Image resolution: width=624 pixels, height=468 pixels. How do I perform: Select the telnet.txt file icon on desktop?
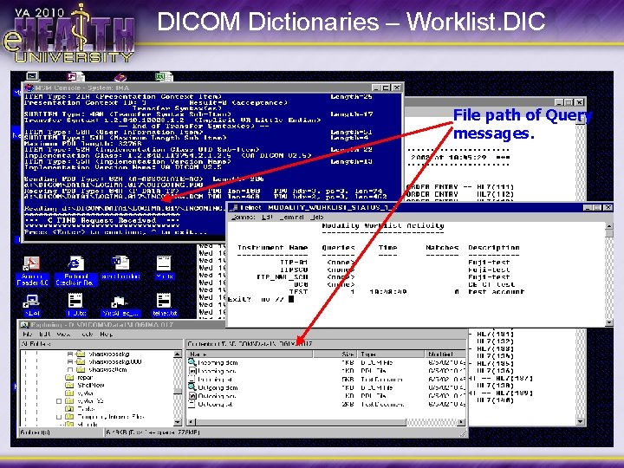point(164,305)
